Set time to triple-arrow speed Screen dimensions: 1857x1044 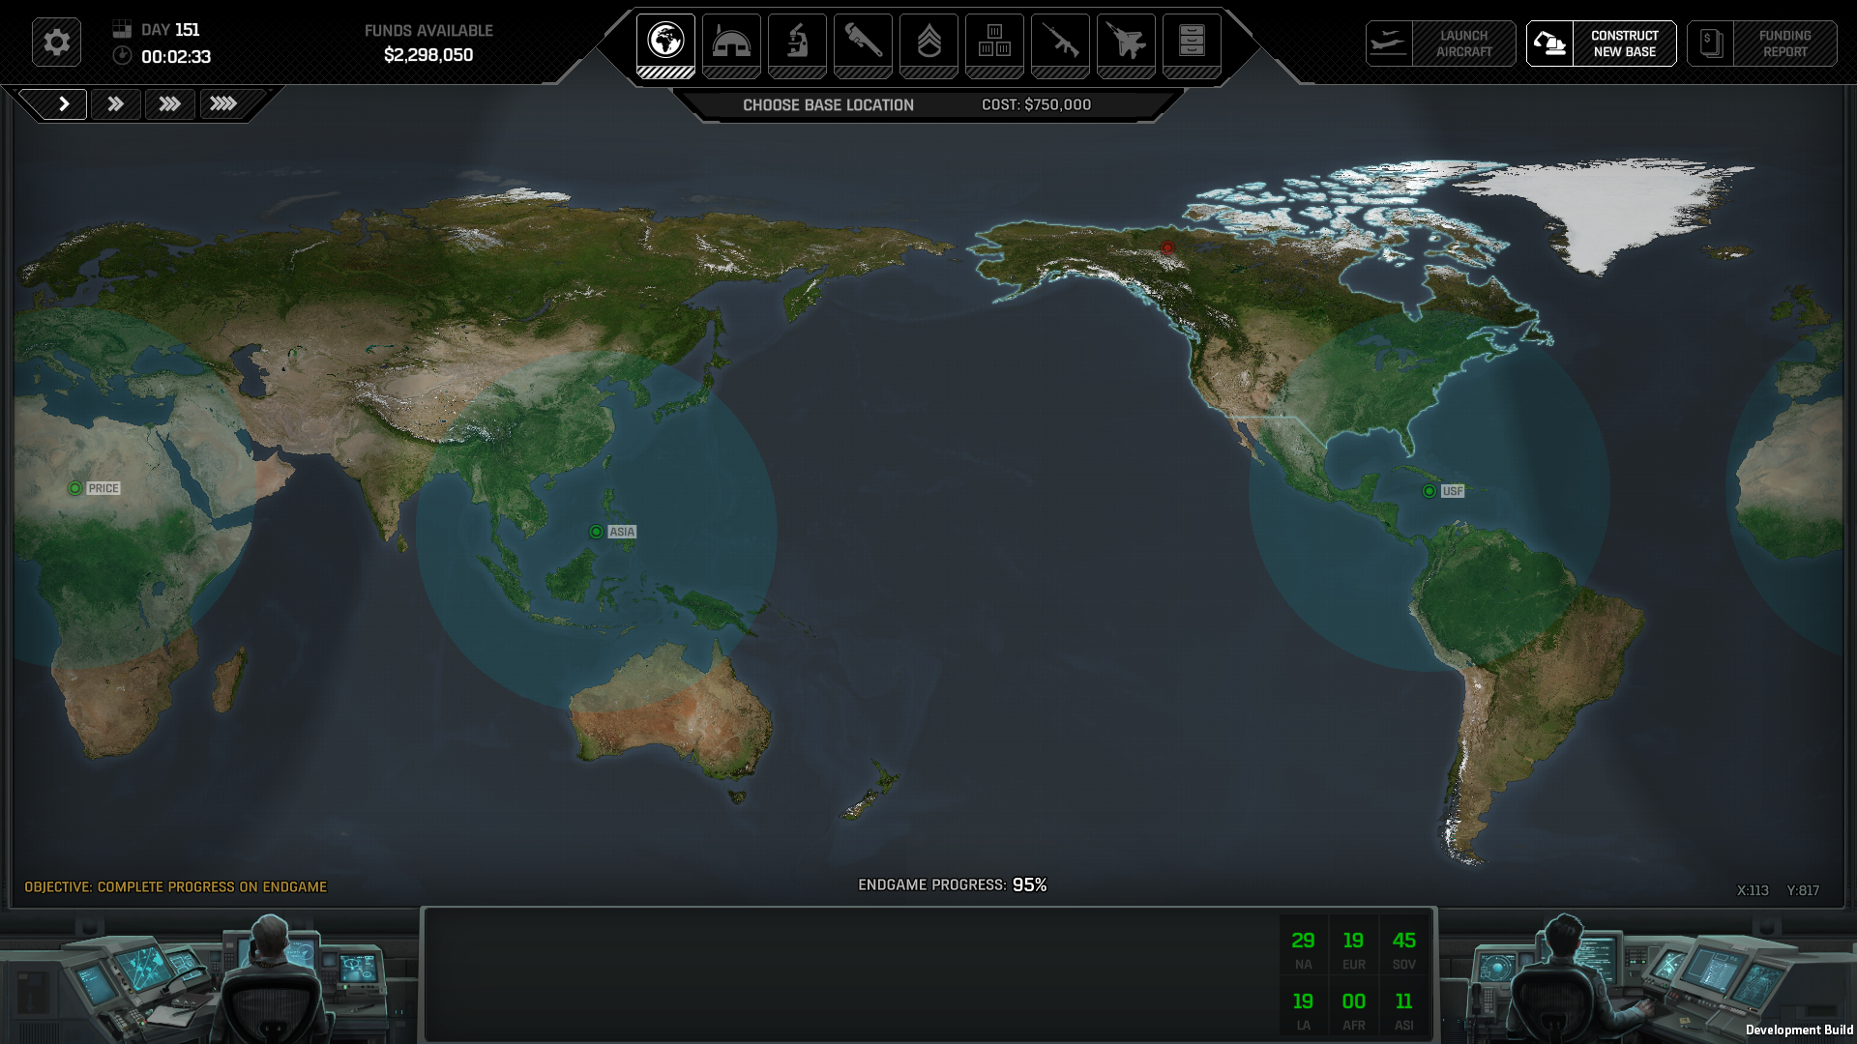pyautogui.click(x=170, y=103)
